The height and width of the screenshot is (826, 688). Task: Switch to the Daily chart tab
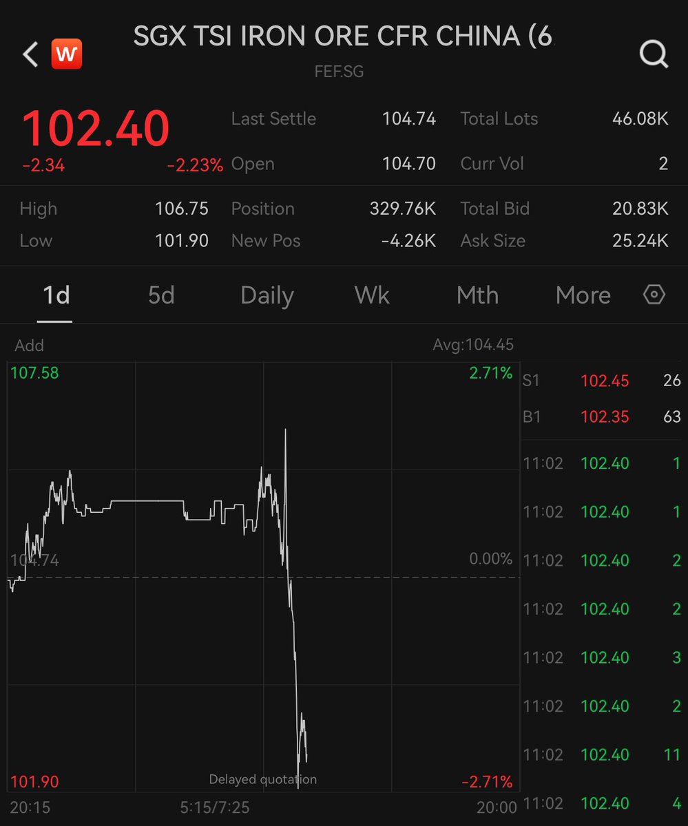pyautogui.click(x=267, y=295)
